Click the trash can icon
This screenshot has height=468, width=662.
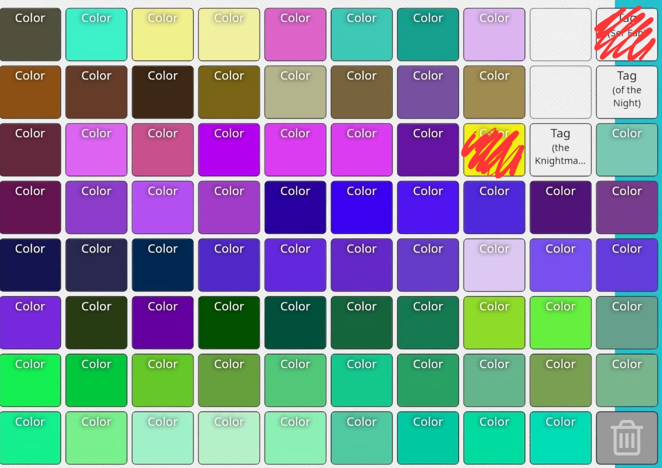point(626,438)
